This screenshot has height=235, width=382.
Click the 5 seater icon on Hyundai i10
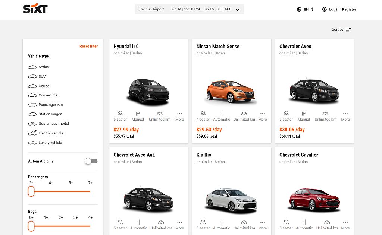[x=120, y=114]
